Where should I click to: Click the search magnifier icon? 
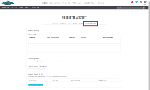pos(144,8)
